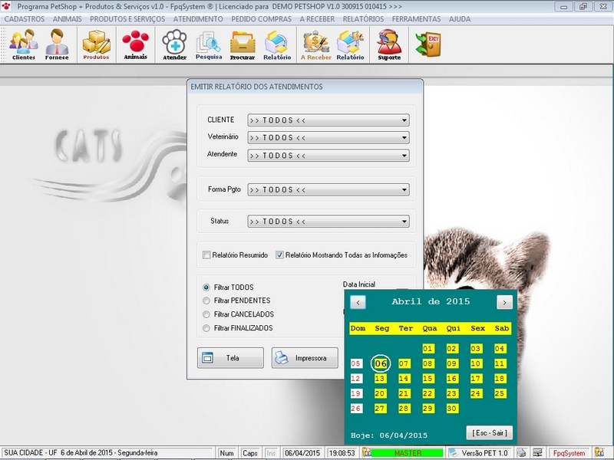The height and width of the screenshot is (460, 614).
Task: Open the FERRAMENTAS menu
Action: (416, 19)
